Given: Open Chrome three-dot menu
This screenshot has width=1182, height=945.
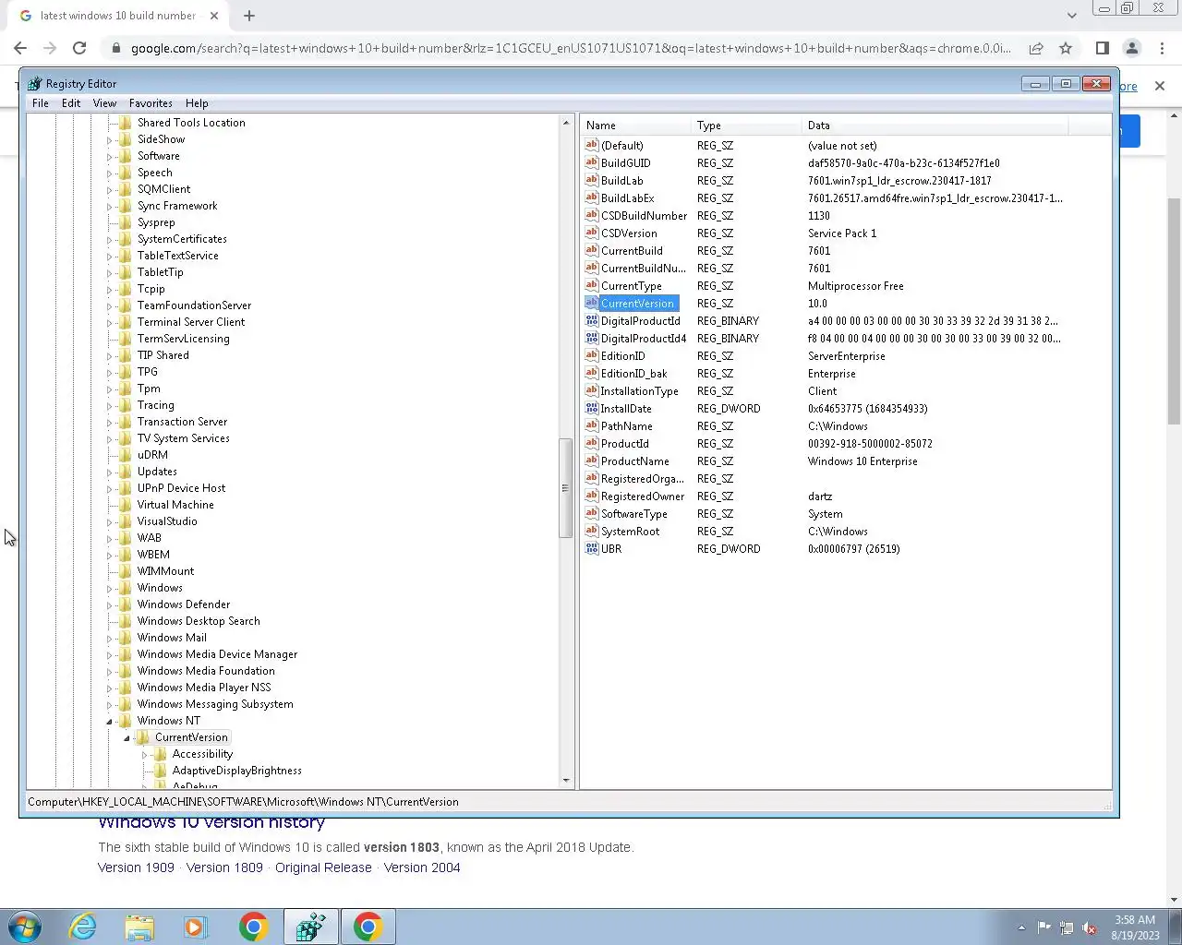Looking at the screenshot, I should coord(1162,48).
